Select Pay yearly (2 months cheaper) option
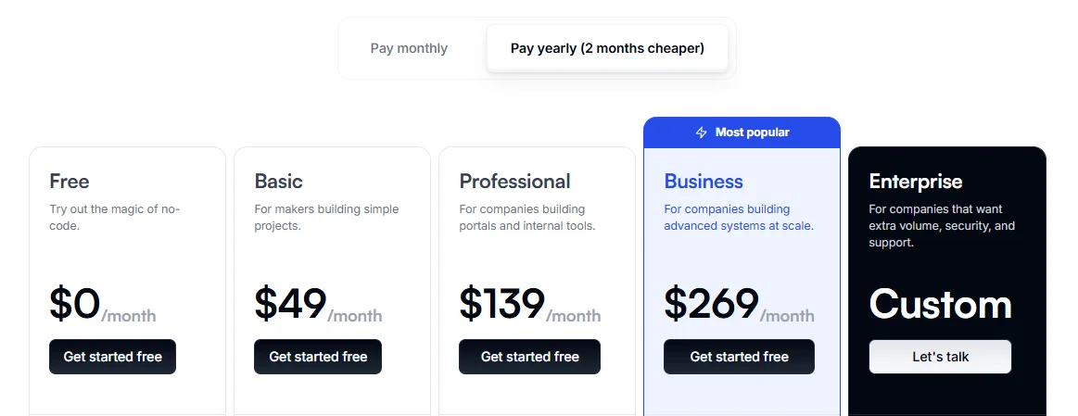This screenshot has width=1078, height=416. pos(607,48)
